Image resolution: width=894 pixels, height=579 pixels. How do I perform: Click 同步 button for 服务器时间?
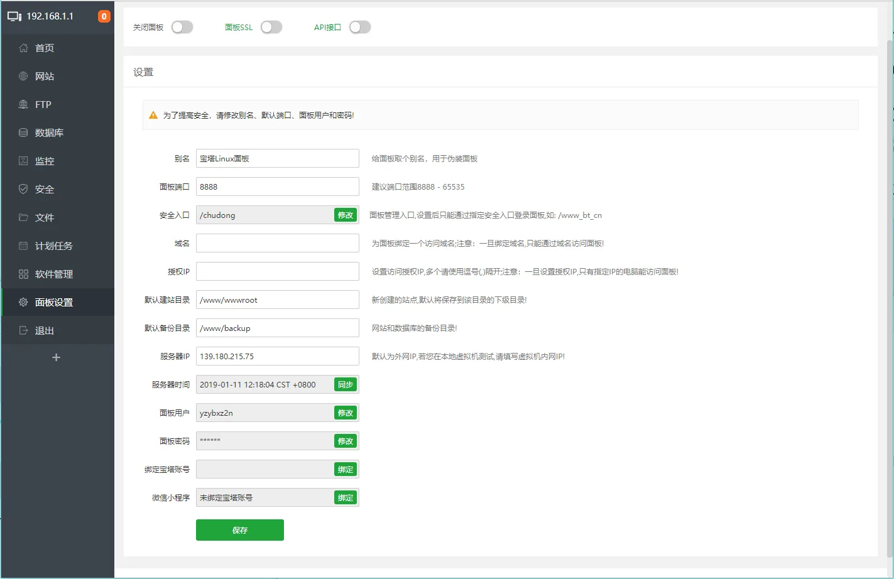(346, 384)
